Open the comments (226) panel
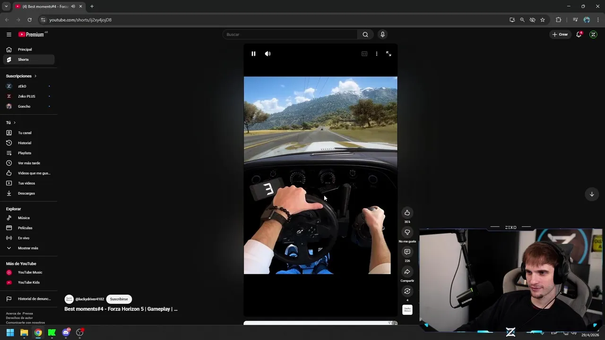The width and height of the screenshot is (605, 340). pos(407,252)
